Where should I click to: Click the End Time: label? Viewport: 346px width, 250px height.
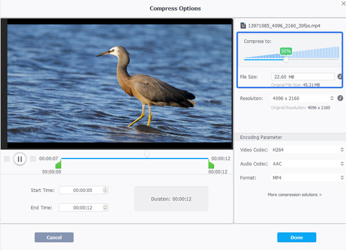41,208
